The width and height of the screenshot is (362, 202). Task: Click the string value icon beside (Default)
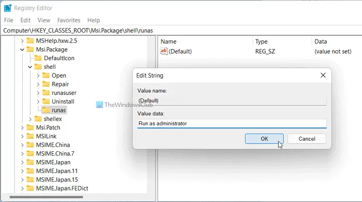click(x=164, y=51)
